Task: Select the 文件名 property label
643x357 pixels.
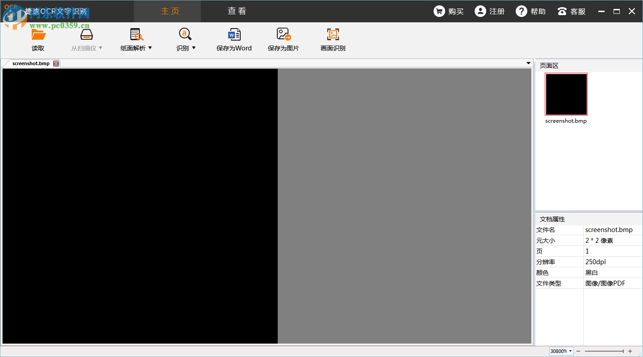Action: [x=546, y=230]
